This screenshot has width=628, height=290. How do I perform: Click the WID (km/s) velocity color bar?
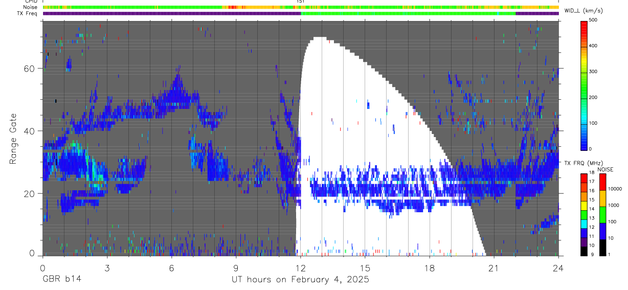click(x=584, y=85)
